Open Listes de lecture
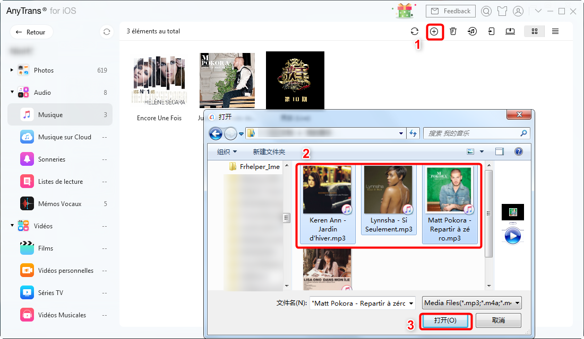584x339 pixels. [60, 182]
